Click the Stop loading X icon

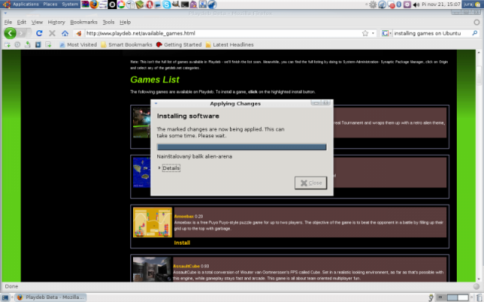(52, 33)
